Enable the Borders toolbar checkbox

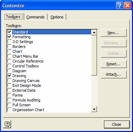9,47
